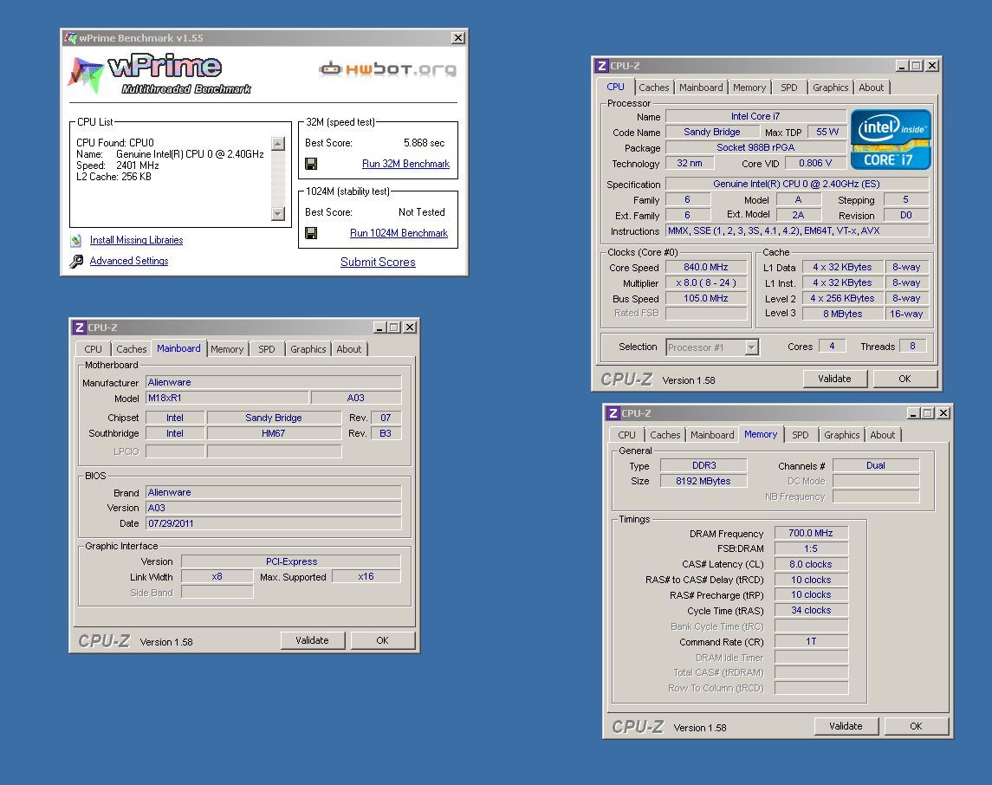Screen dimensions: 992x785
Task: Click Submit Scores link
Action: 378,262
